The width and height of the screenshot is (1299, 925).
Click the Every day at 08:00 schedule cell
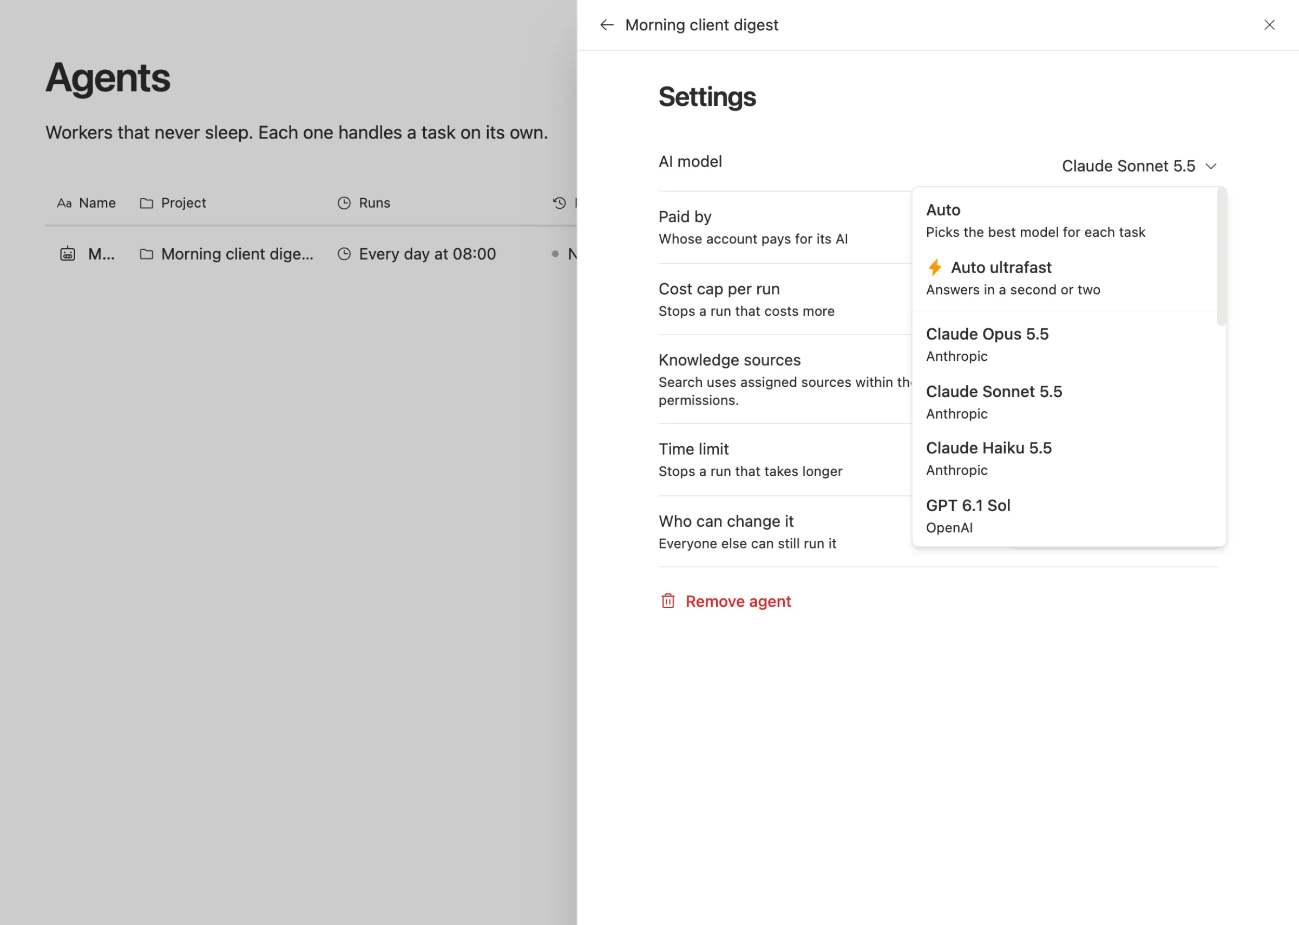pyautogui.click(x=416, y=254)
